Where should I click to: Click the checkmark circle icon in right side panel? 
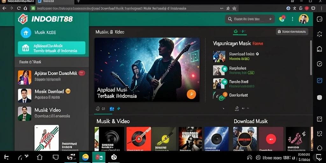[319, 64]
